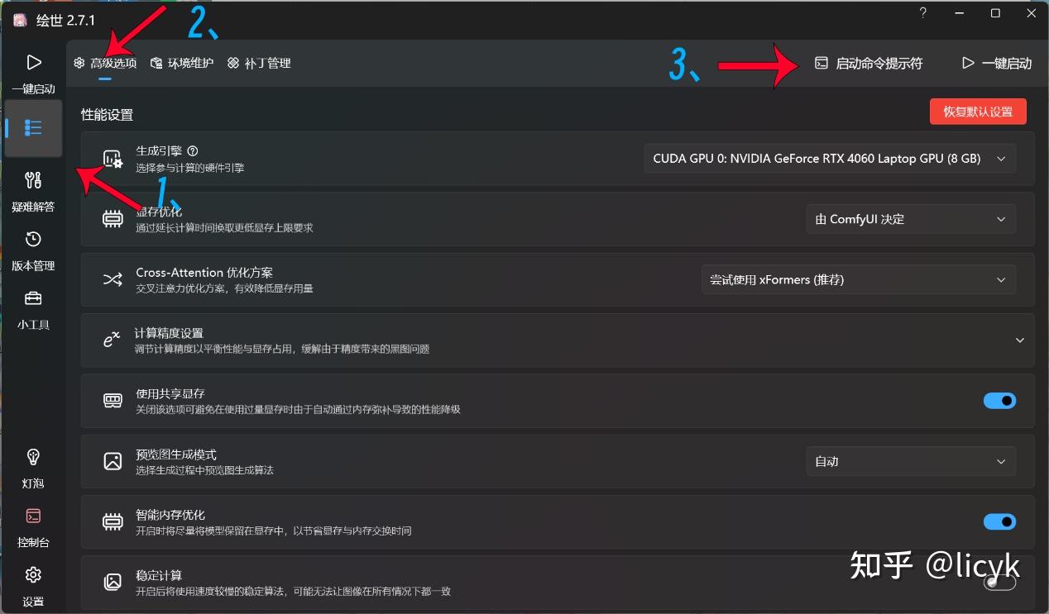This screenshot has height=614, width=1049.
Task: Turn off 智能内存优化
Action: 999,521
